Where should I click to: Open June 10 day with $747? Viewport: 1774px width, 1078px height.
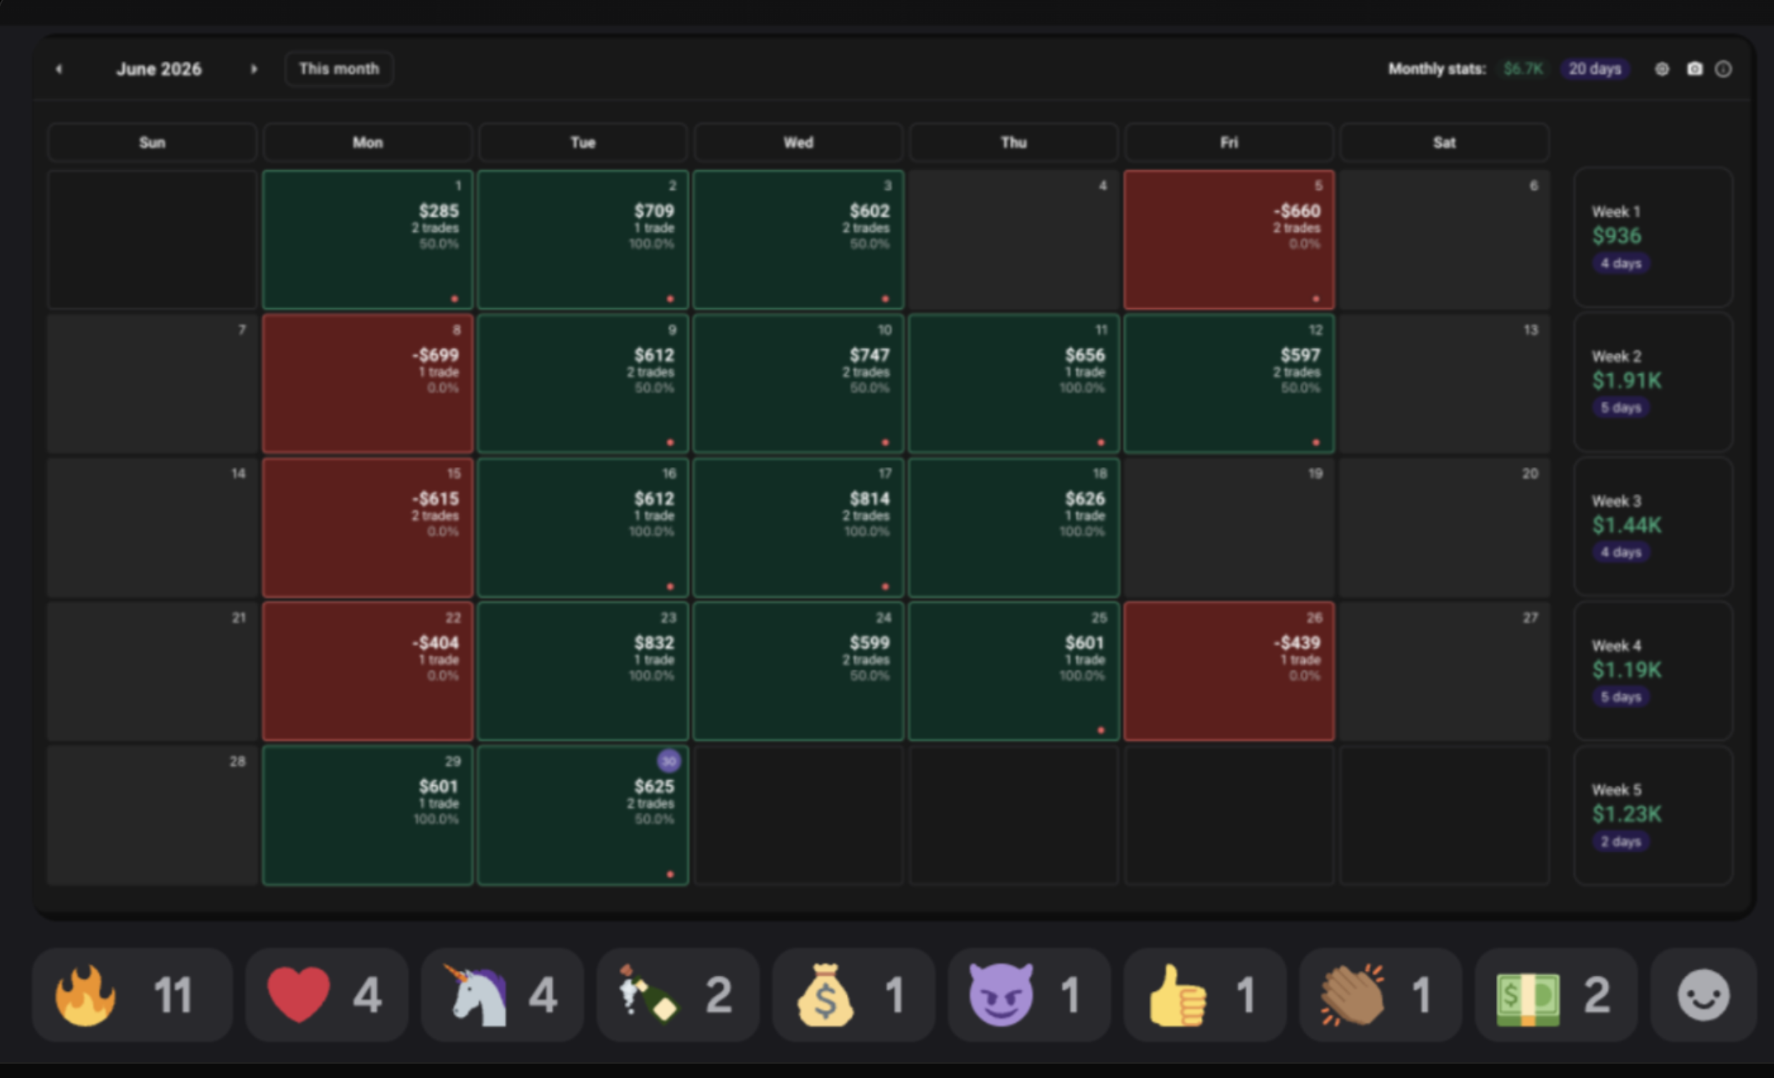798,383
